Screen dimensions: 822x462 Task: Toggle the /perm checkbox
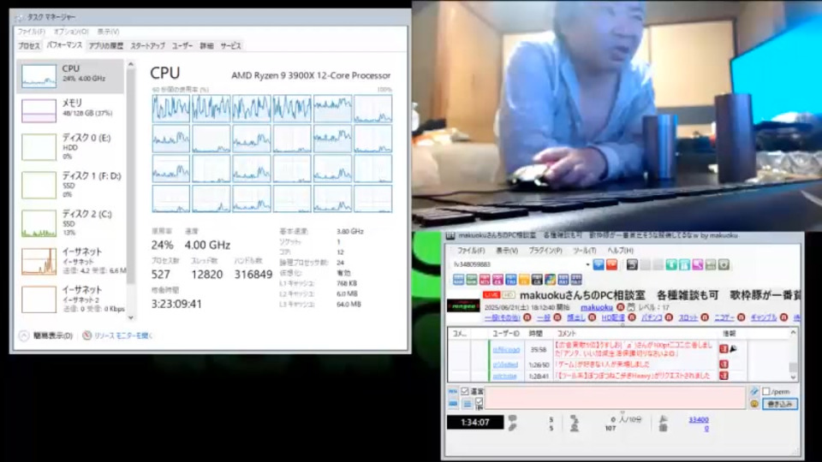[x=766, y=391]
